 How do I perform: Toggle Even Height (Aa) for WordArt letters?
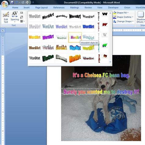21,13
